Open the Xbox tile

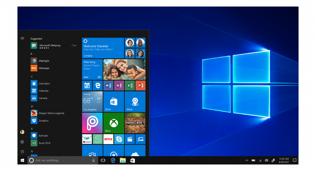click(x=114, y=123)
